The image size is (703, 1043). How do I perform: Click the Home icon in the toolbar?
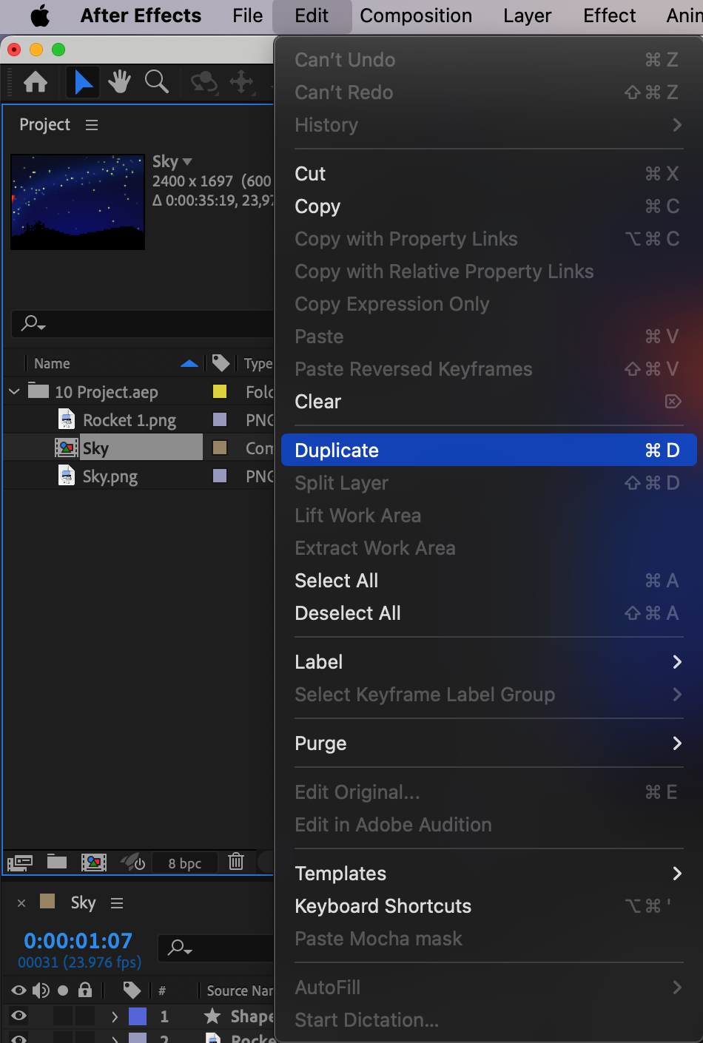36,82
